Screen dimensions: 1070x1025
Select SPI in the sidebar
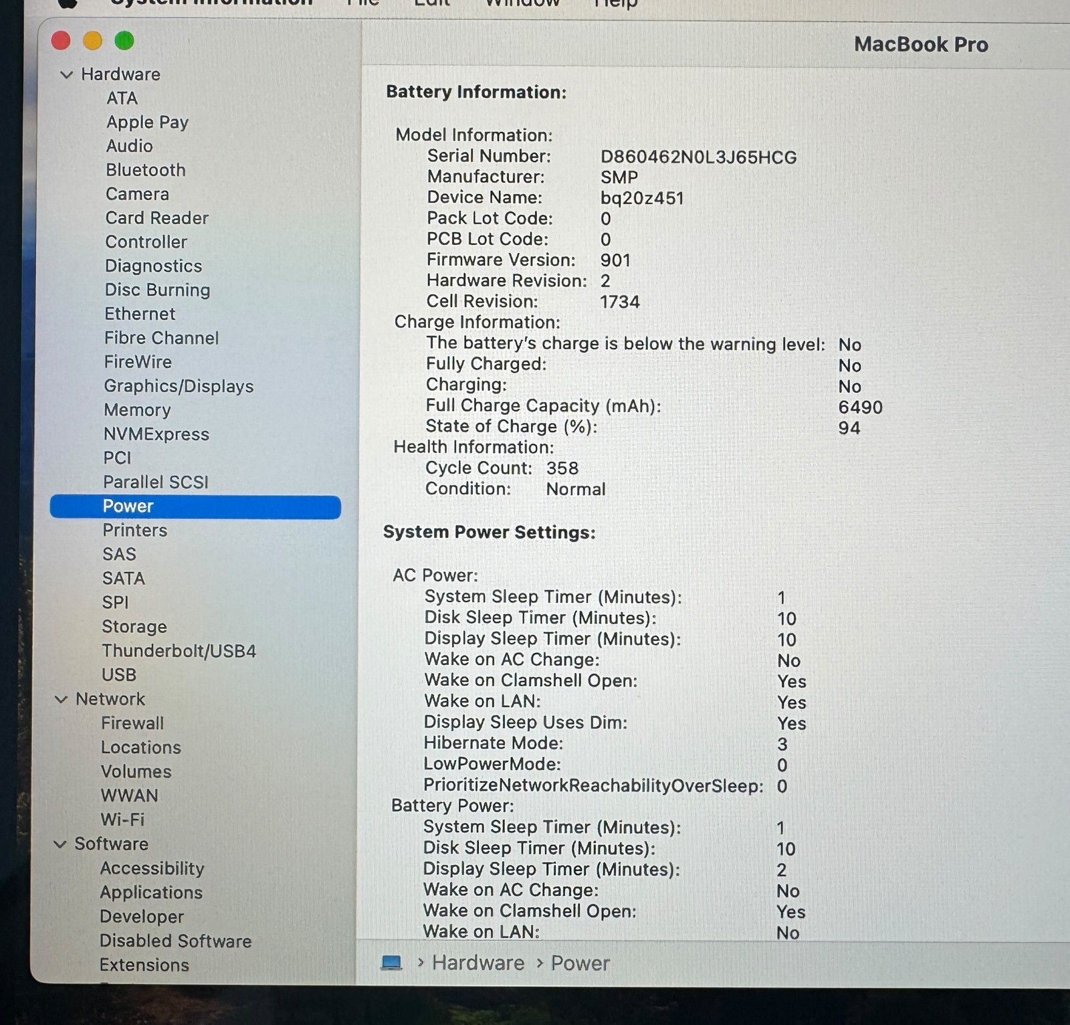pyautogui.click(x=115, y=603)
